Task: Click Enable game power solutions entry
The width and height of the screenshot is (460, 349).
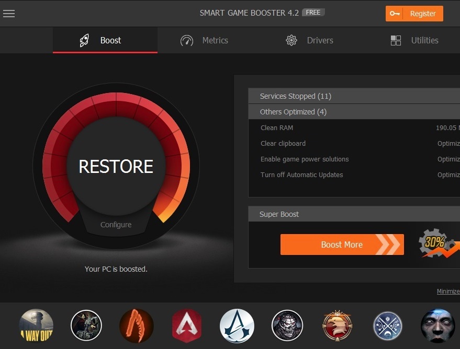Action: pyautogui.click(x=354, y=159)
